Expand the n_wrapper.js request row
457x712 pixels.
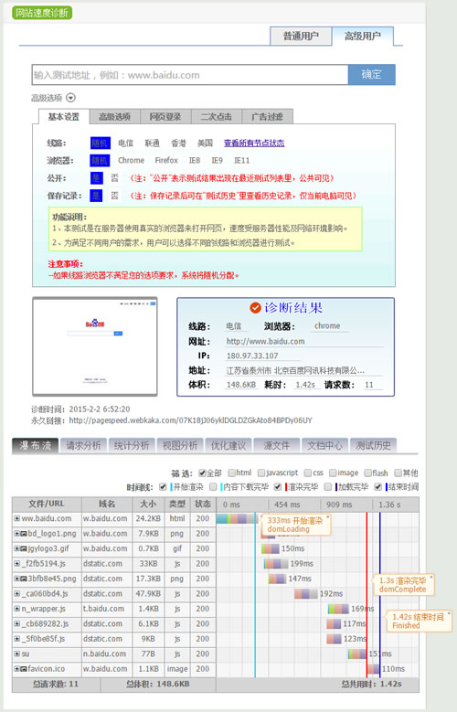[x=16, y=609]
